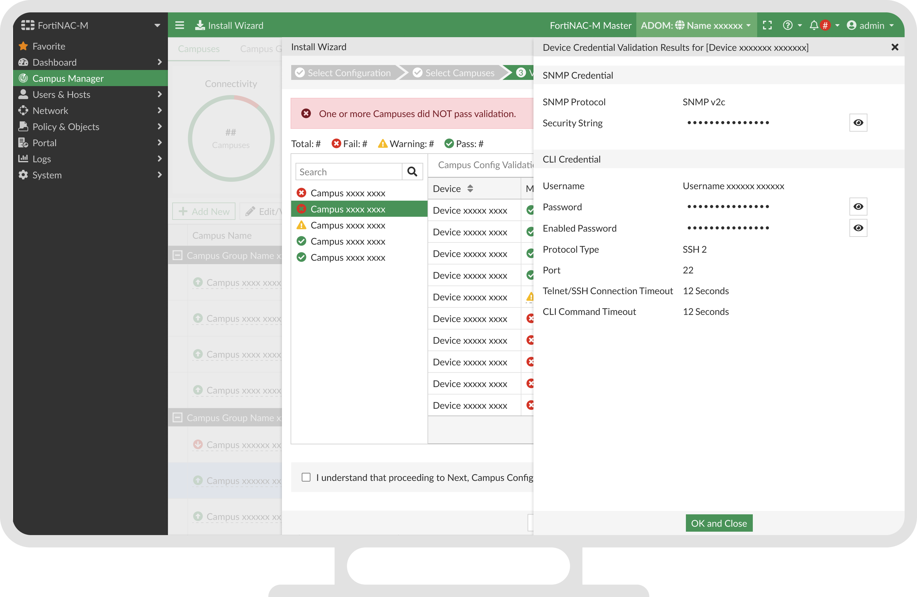Open the help question mark icon
This screenshot has width=917, height=597.
click(x=788, y=25)
